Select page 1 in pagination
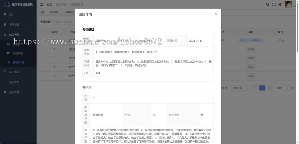The width and height of the screenshot is (299, 144). click(262, 88)
